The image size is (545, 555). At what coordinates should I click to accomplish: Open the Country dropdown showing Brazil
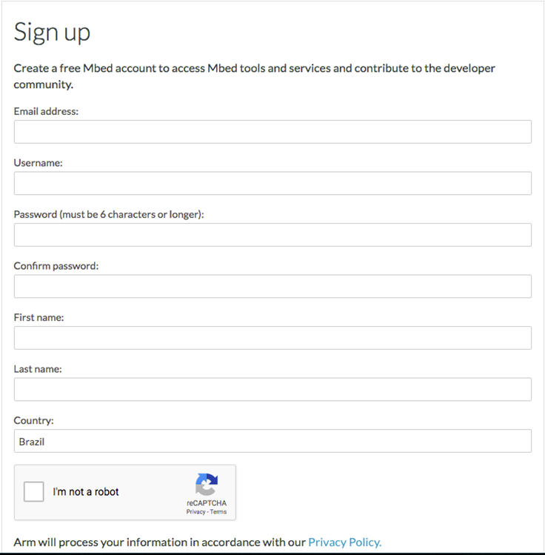click(x=272, y=441)
